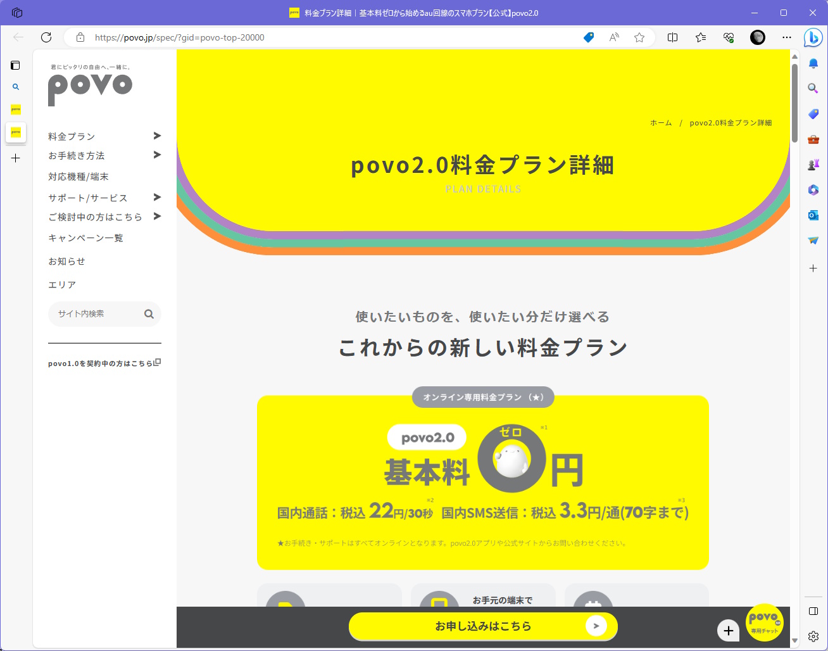Click the site search magnifier icon
Viewport: 828px width, 651px height.
149,313
